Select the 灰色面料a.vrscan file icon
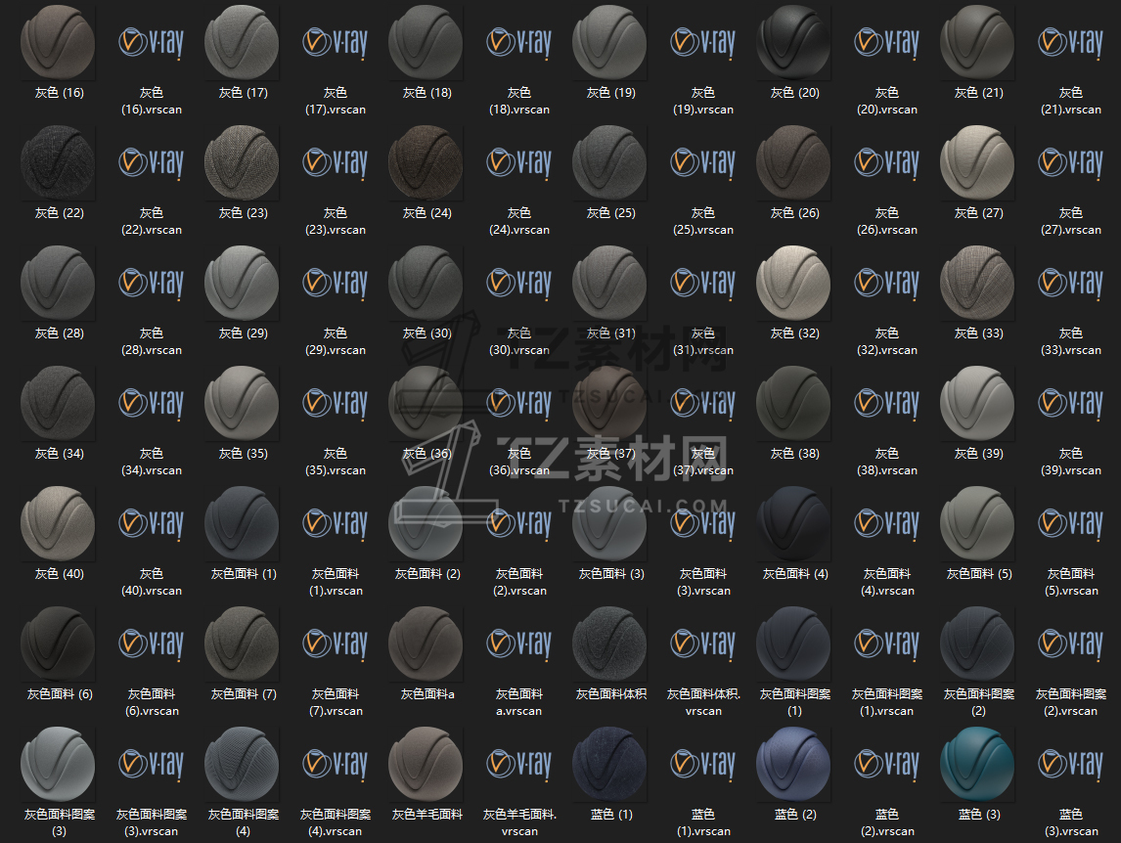 518,643
